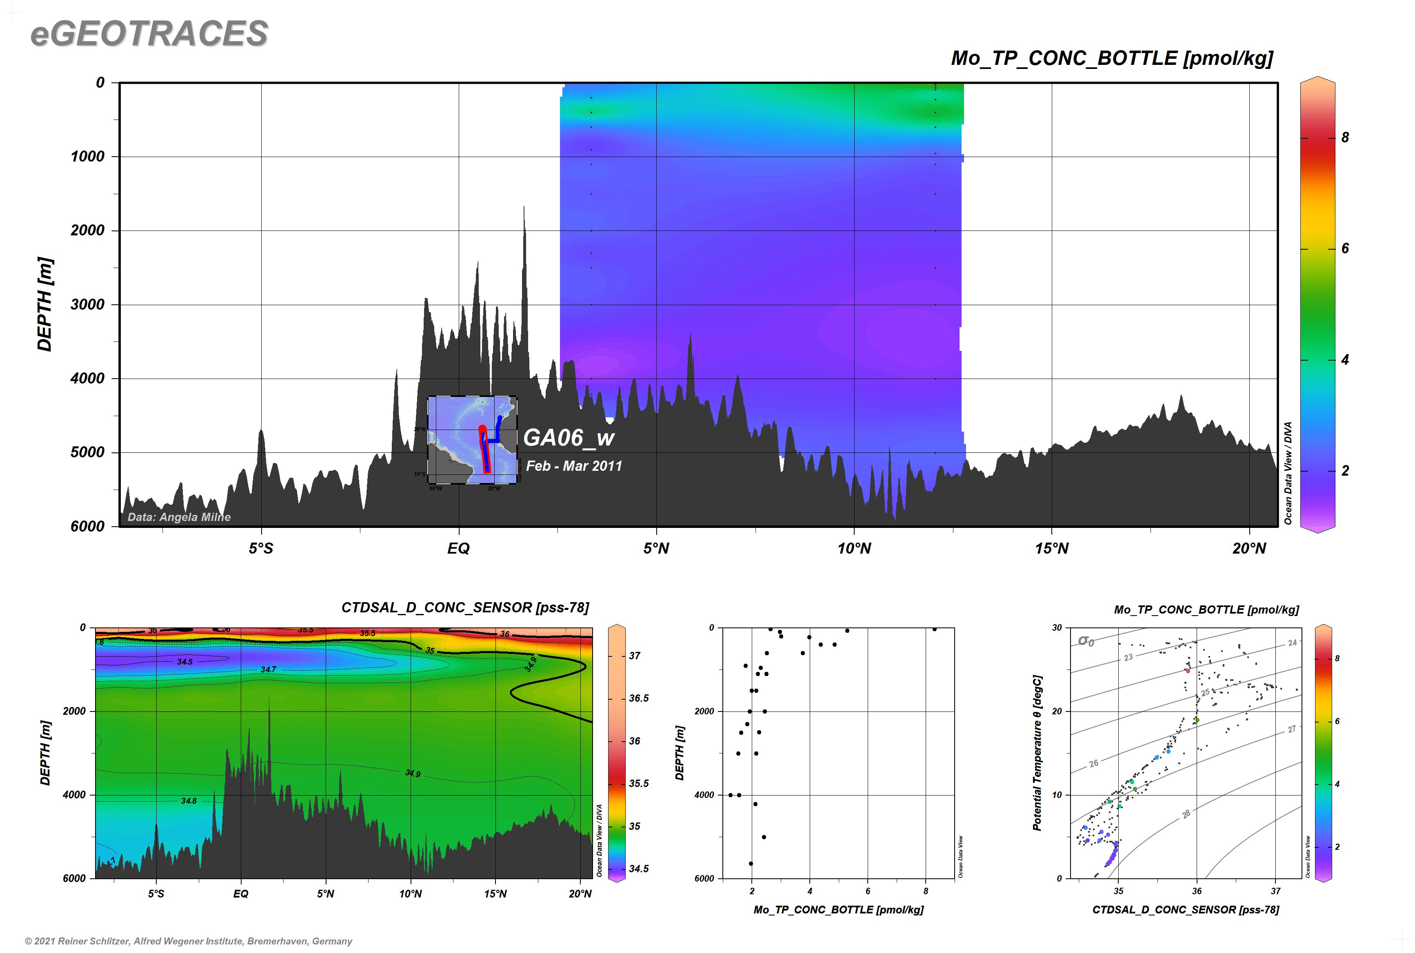Screen dimensions: 1415x953
Task: Click the Reiner Schlitzer copyright notice
Action: pyautogui.click(x=189, y=942)
